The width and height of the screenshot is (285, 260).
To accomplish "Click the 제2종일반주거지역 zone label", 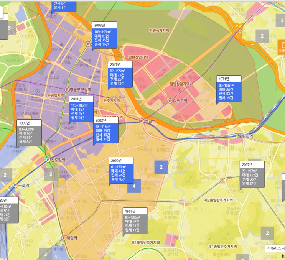I will (219, 200).
